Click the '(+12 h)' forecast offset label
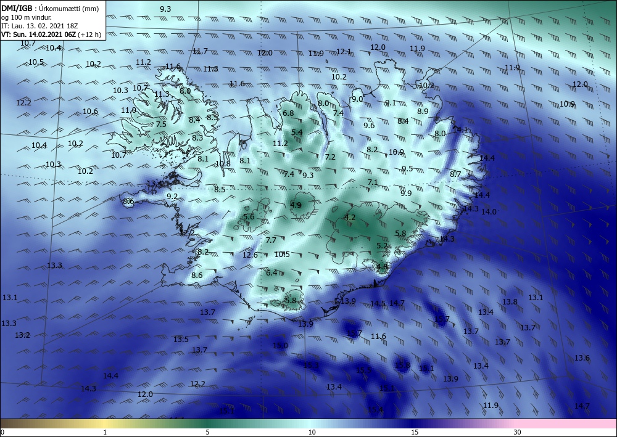This screenshot has width=617, height=437. 89,35
